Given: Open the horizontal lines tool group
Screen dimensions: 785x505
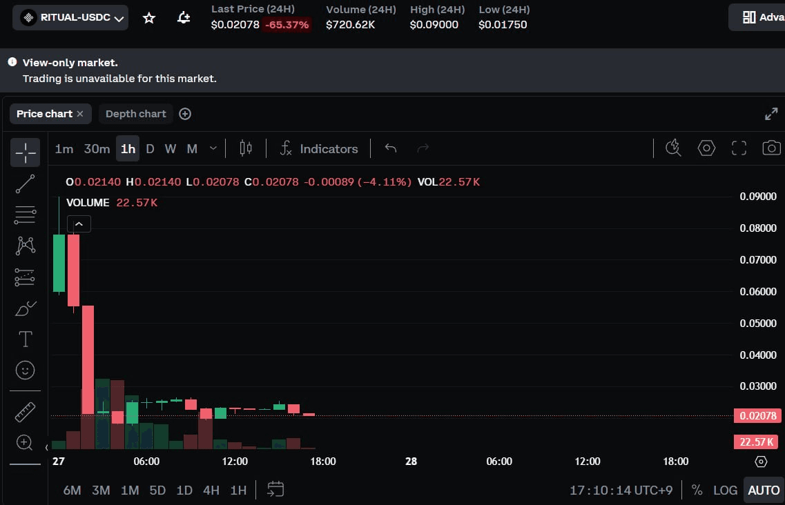Looking at the screenshot, I should click(25, 215).
